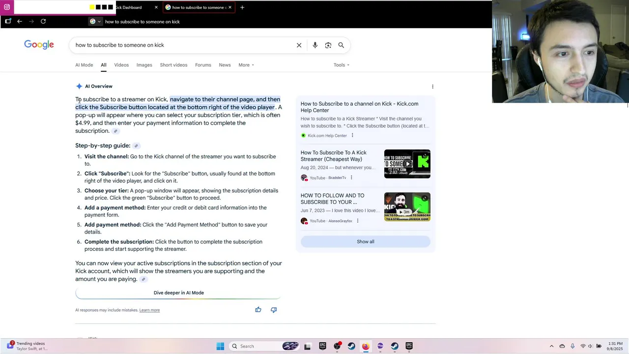
Task: Open clock and date in taskbar
Action: (x=615, y=346)
